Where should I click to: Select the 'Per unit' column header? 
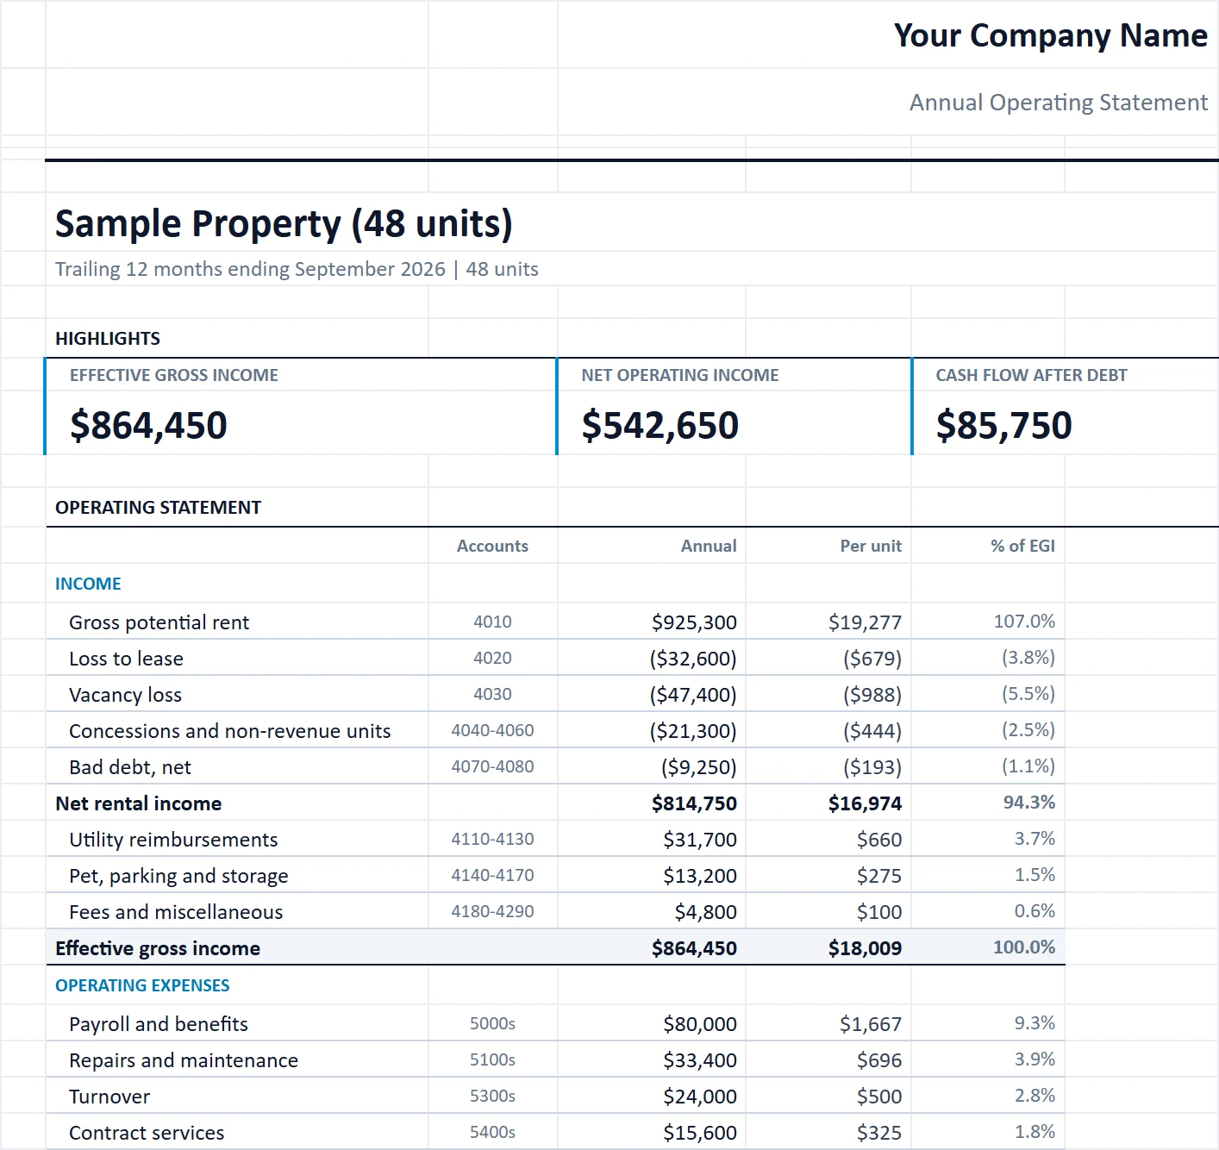[871, 546]
